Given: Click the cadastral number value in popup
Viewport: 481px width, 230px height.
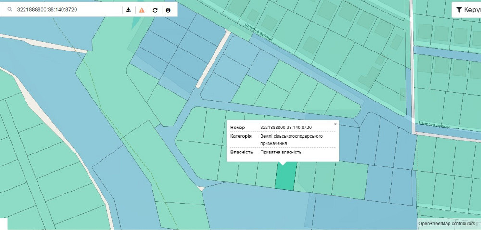Looking at the screenshot, I should click(x=286, y=128).
